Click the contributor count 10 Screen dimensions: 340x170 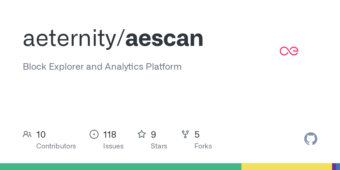pyautogui.click(x=41, y=135)
